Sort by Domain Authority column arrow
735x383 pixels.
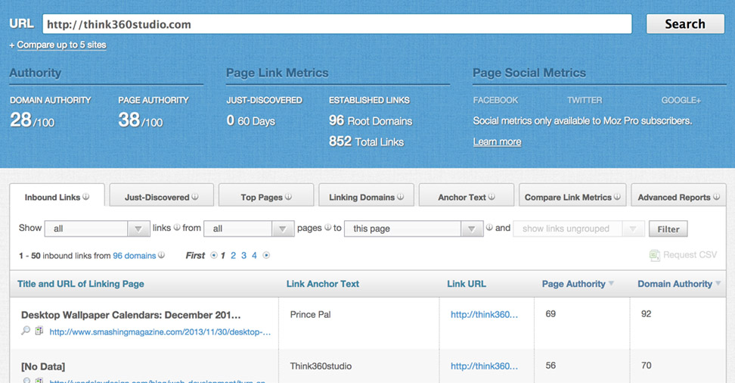tap(718, 284)
